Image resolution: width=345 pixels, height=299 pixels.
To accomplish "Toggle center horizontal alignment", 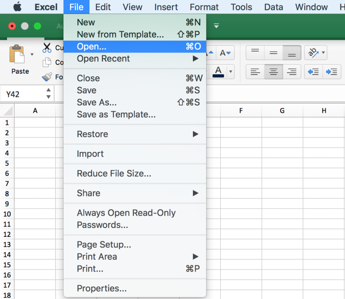I will click(x=273, y=72).
